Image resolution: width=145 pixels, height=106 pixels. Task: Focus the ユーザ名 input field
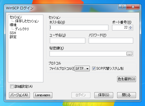(x=68, y=41)
